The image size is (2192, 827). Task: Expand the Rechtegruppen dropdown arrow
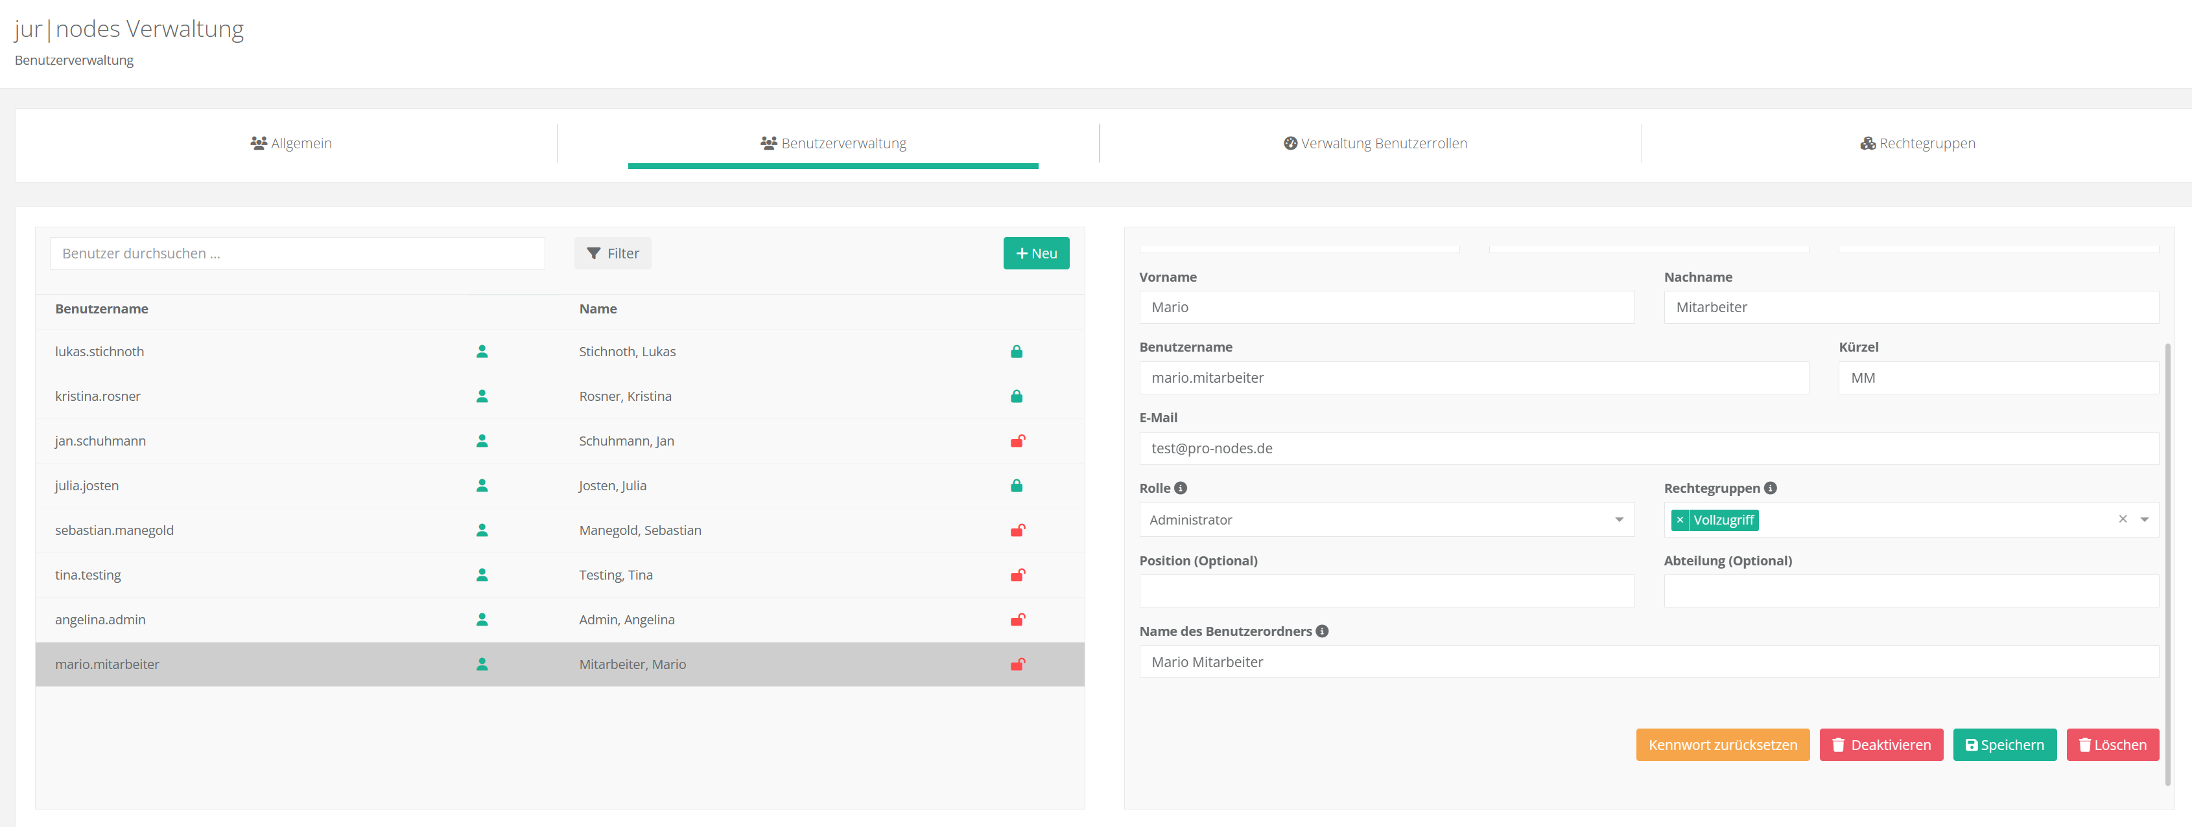[x=2145, y=519]
